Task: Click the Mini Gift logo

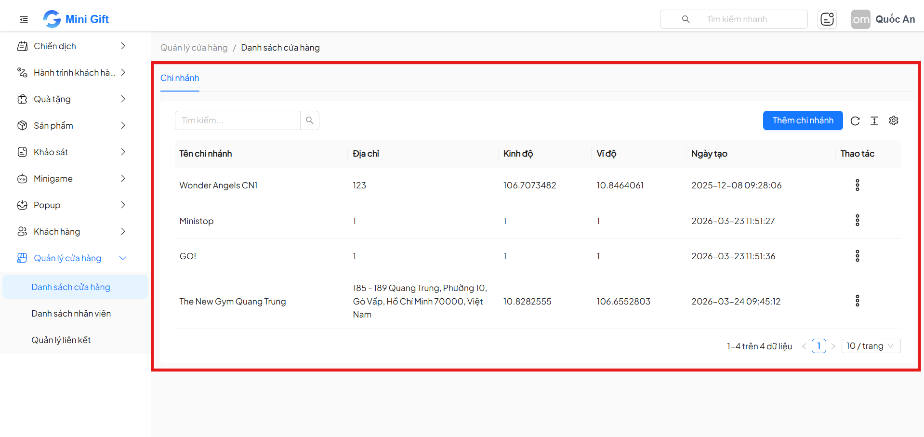Action: pyautogui.click(x=76, y=19)
